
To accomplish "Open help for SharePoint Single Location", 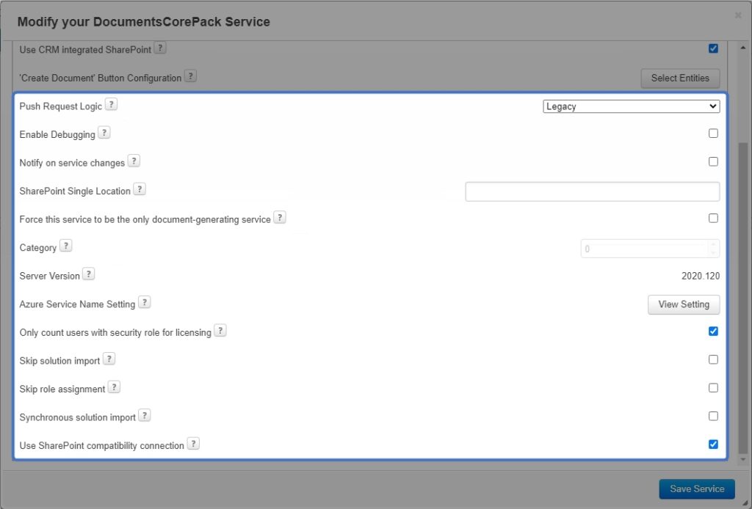I will coord(139,188).
